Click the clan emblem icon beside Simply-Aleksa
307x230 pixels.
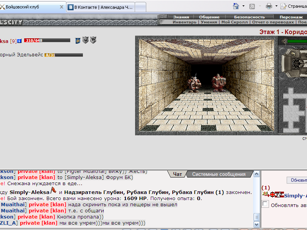point(279,195)
